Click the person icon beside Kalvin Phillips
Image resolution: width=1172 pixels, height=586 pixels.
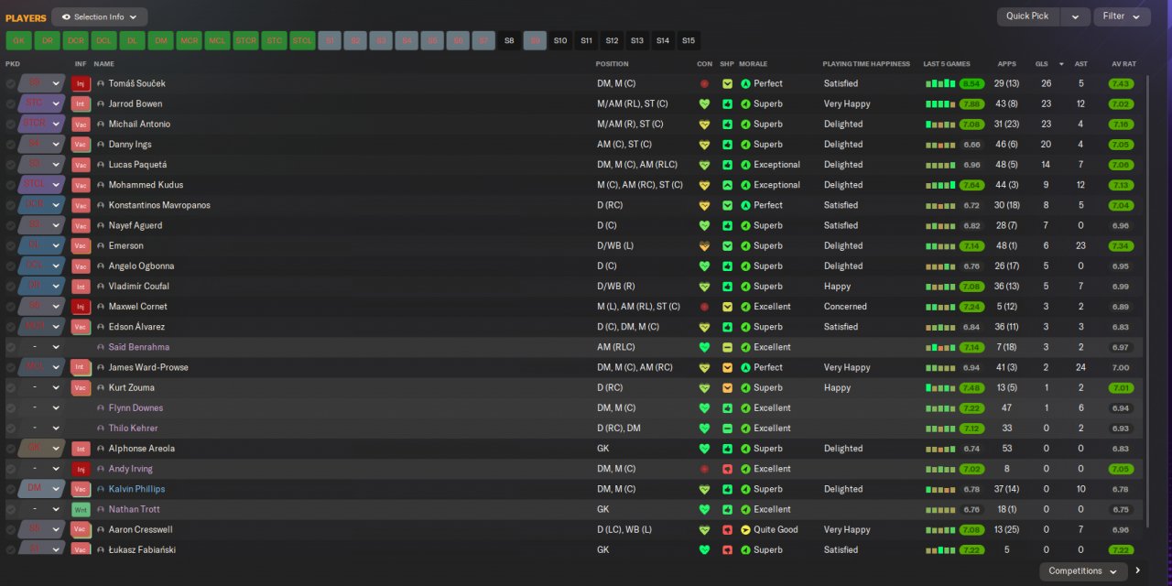[x=101, y=489]
